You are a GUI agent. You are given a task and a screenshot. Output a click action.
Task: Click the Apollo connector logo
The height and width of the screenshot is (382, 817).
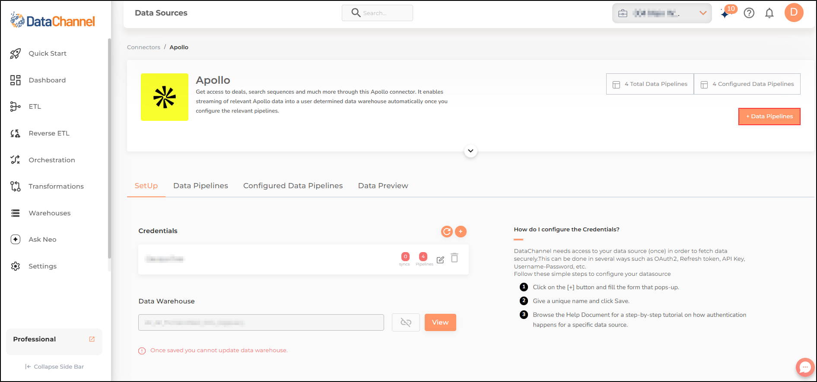click(165, 97)
